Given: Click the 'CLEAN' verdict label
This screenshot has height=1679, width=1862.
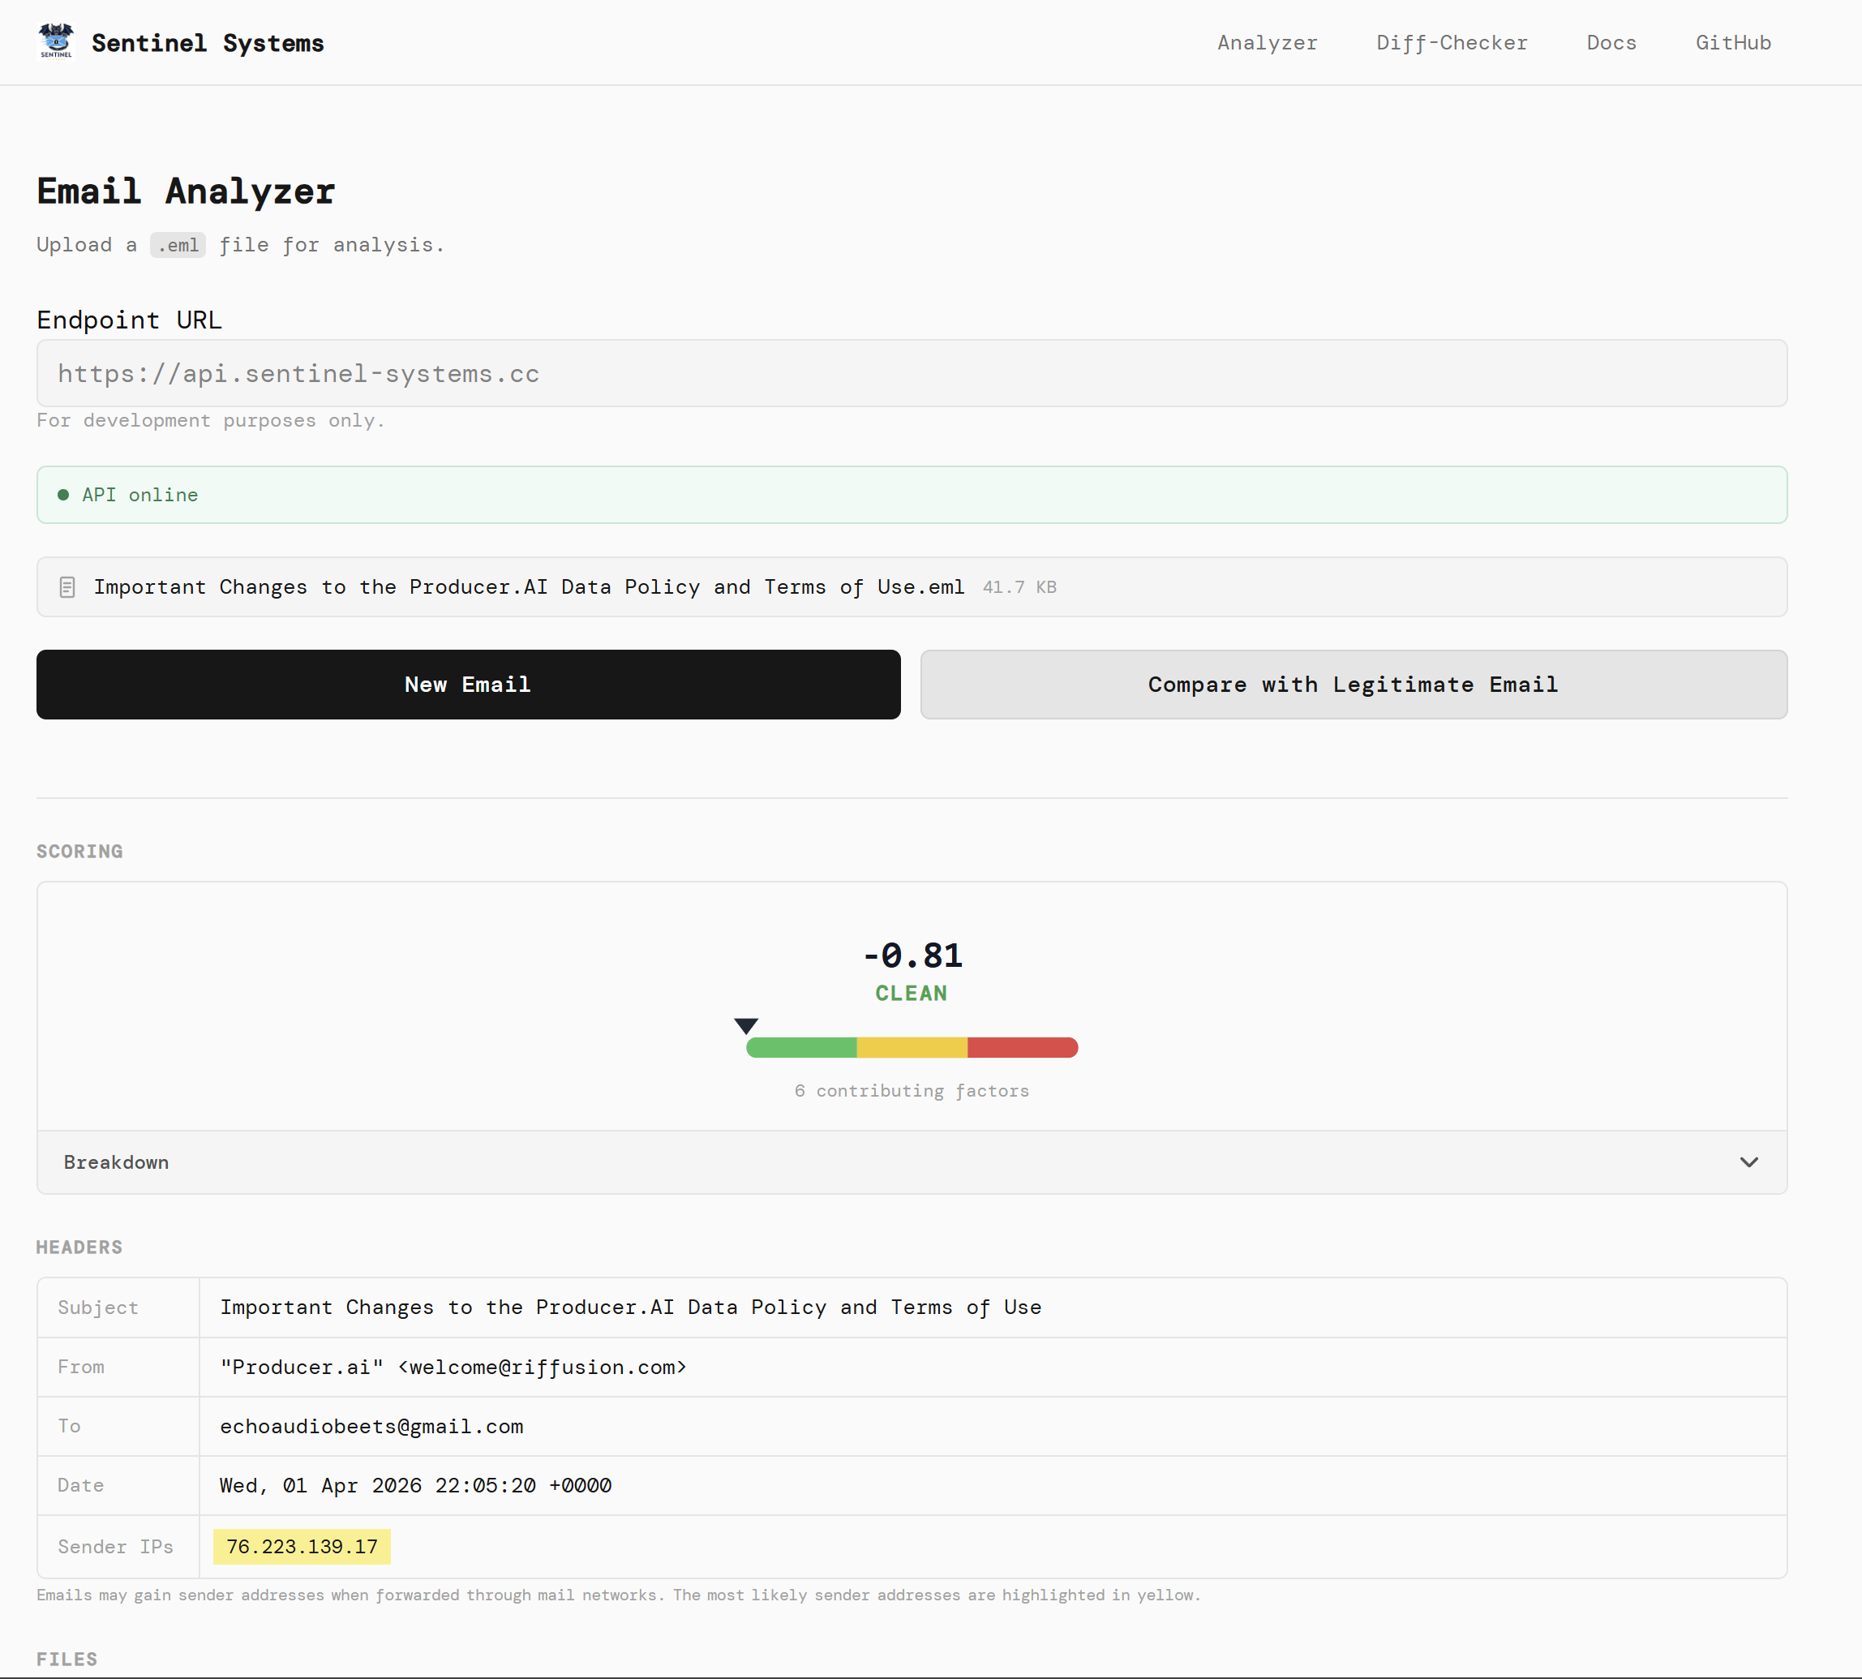Looking at the screenshot, I should (x=912, y=994).
